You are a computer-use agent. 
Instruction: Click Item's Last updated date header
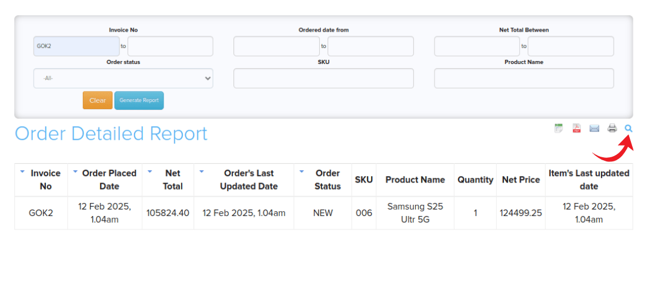point(589,180)
